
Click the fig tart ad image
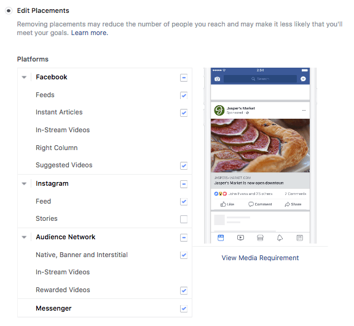[260, 146]
